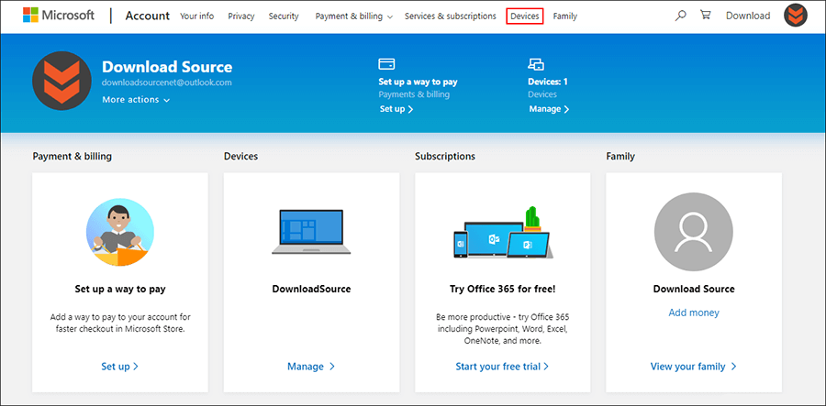The height and width of the screenshot is (406, 826).
Task: Click Start your free trial link
Action: [x=502, y=367]
